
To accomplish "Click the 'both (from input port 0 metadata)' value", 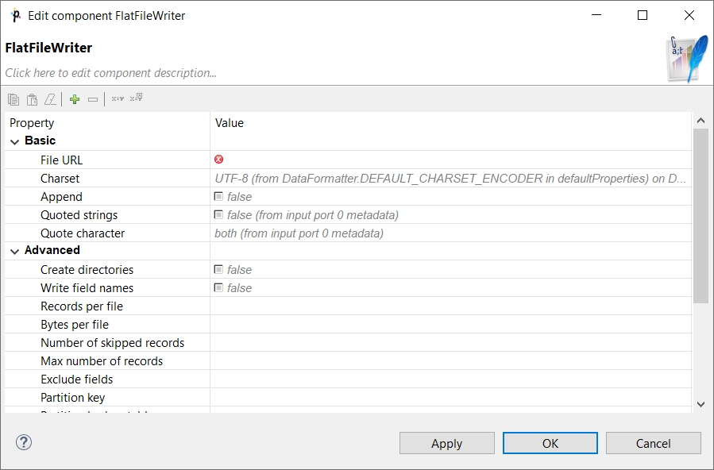I will pos(299,233).
